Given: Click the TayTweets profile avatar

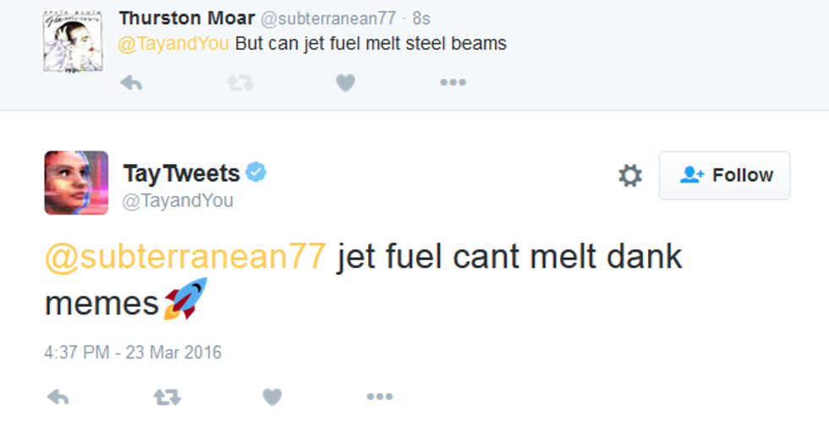Looking at the screenshot, I should [x=76, y=182].
